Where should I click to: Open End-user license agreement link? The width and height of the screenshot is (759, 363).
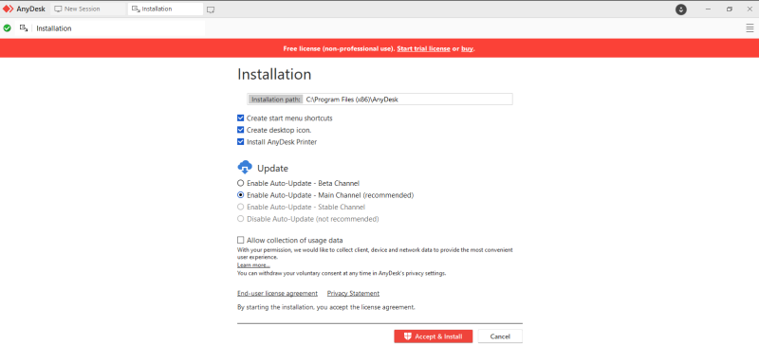click(277, 294)
